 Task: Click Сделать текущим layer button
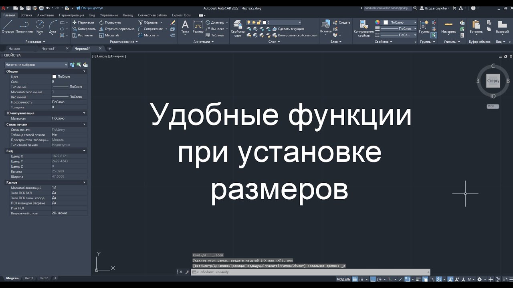click(x=288, y=29)
